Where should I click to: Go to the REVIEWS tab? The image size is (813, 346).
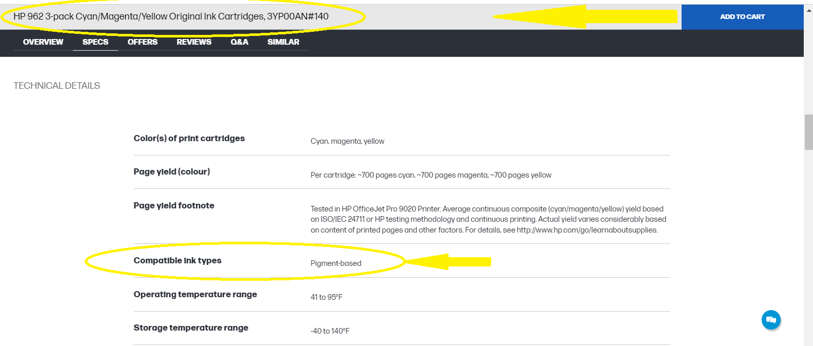194,42
